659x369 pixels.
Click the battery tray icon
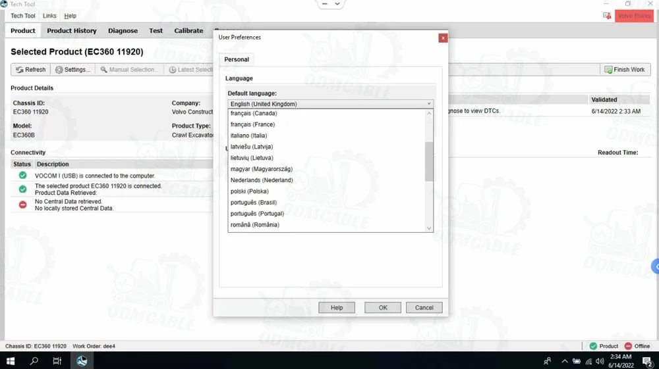tap(577, 361)
